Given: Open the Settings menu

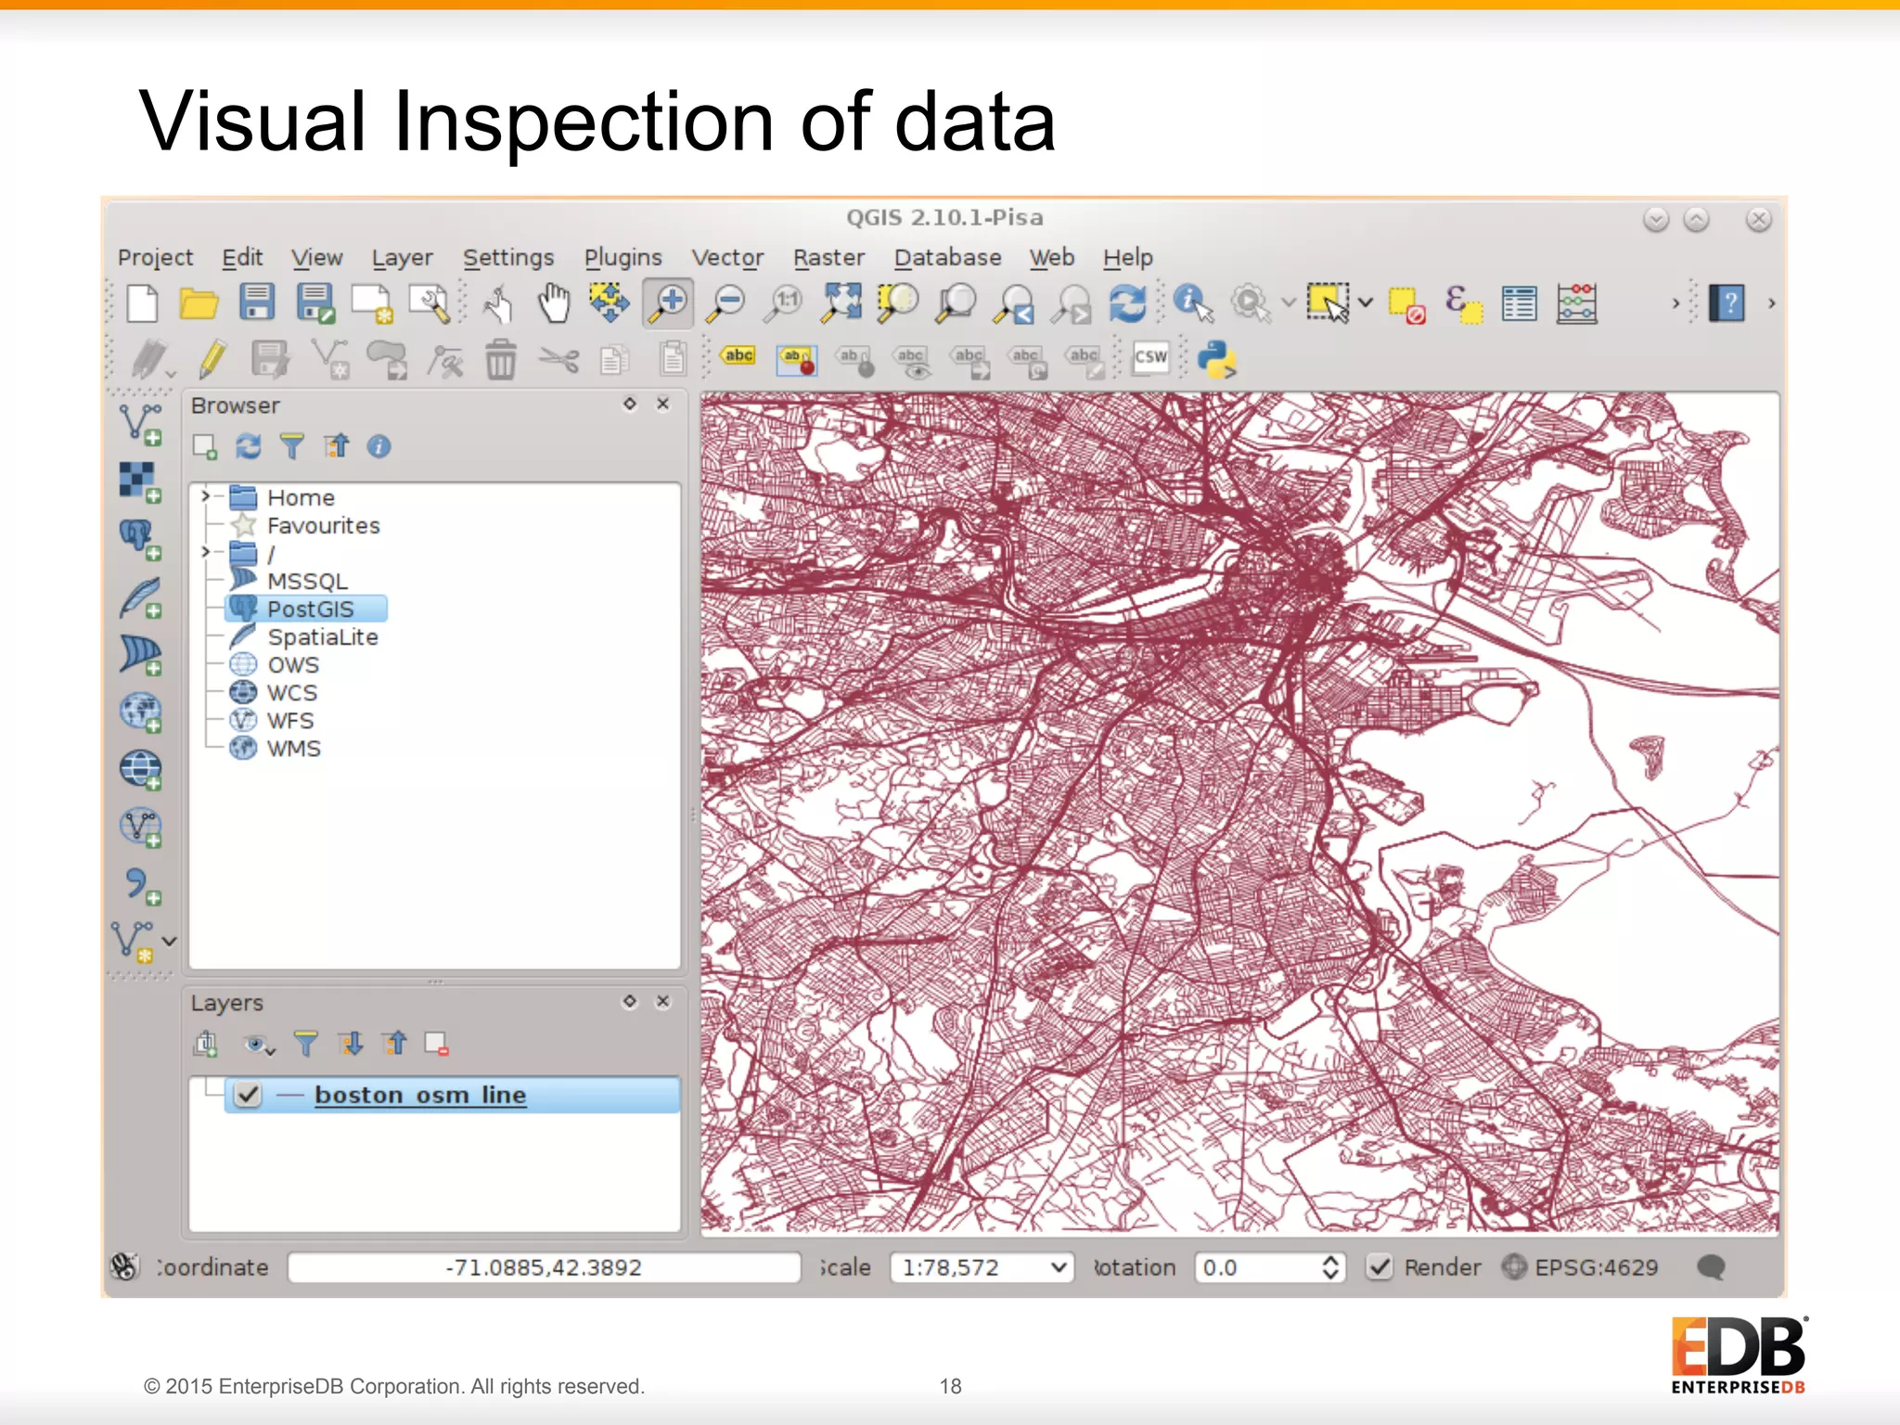Looking at the screenshot, I should point(508,258).
